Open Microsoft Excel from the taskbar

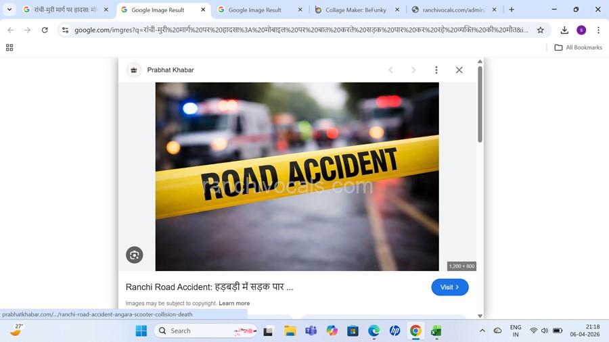[x=436, y=331]
